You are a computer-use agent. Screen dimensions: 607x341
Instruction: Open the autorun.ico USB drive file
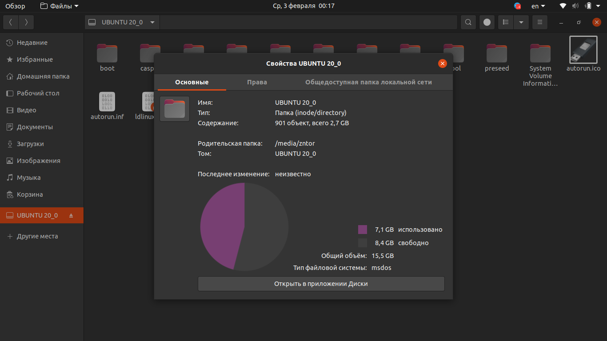coord(583,50)
